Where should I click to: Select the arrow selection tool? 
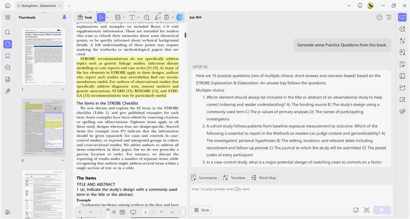(x=101, y=17)
